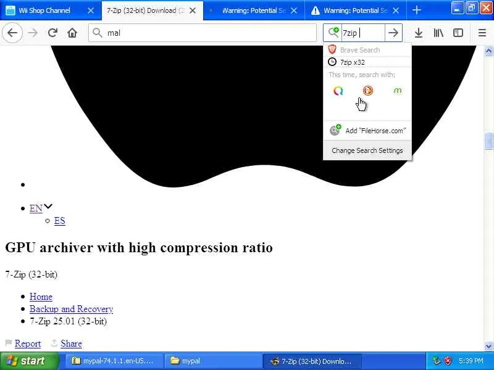Add FileHorse.com search engine
Viewport: 494px width, 370px height.
[367, 131]
